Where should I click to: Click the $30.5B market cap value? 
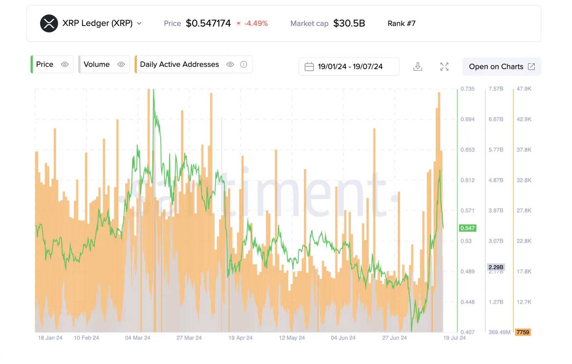coord(349,24)
